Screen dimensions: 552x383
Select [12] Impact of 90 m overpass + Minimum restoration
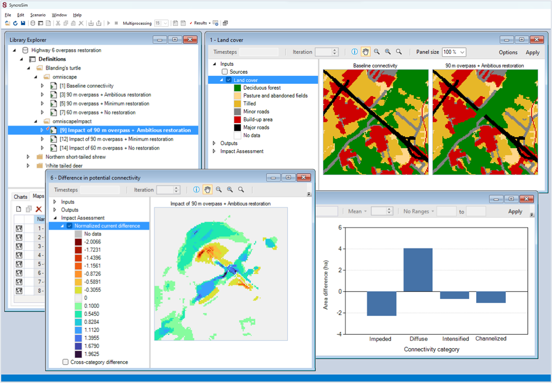[117, 139]
